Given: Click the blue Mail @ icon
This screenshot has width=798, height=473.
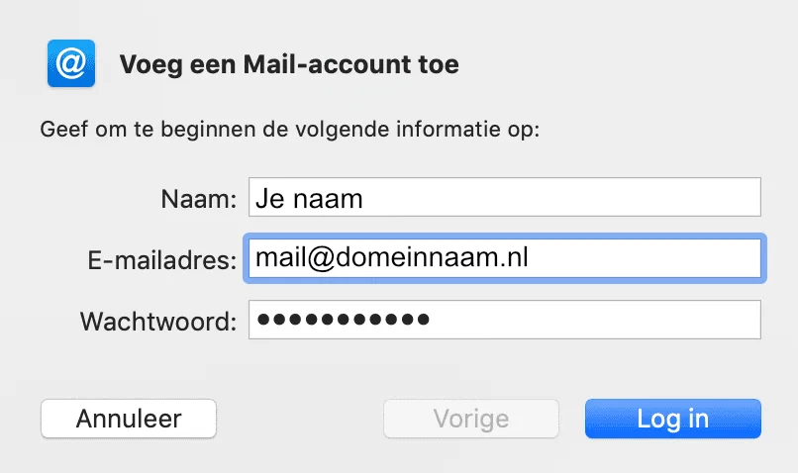Looking at the screenshot, I should click(71, 64).
